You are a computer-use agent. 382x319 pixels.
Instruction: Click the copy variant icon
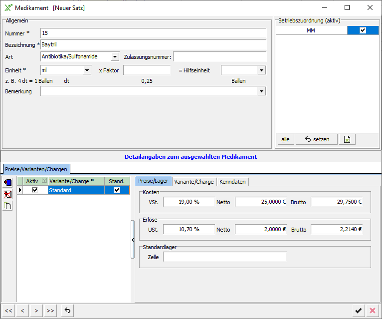(7, 206)
